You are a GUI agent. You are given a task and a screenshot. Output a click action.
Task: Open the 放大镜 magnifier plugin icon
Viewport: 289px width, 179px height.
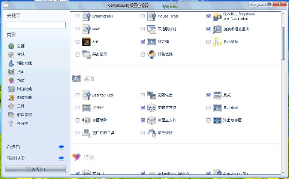click(x=152, y=41)
